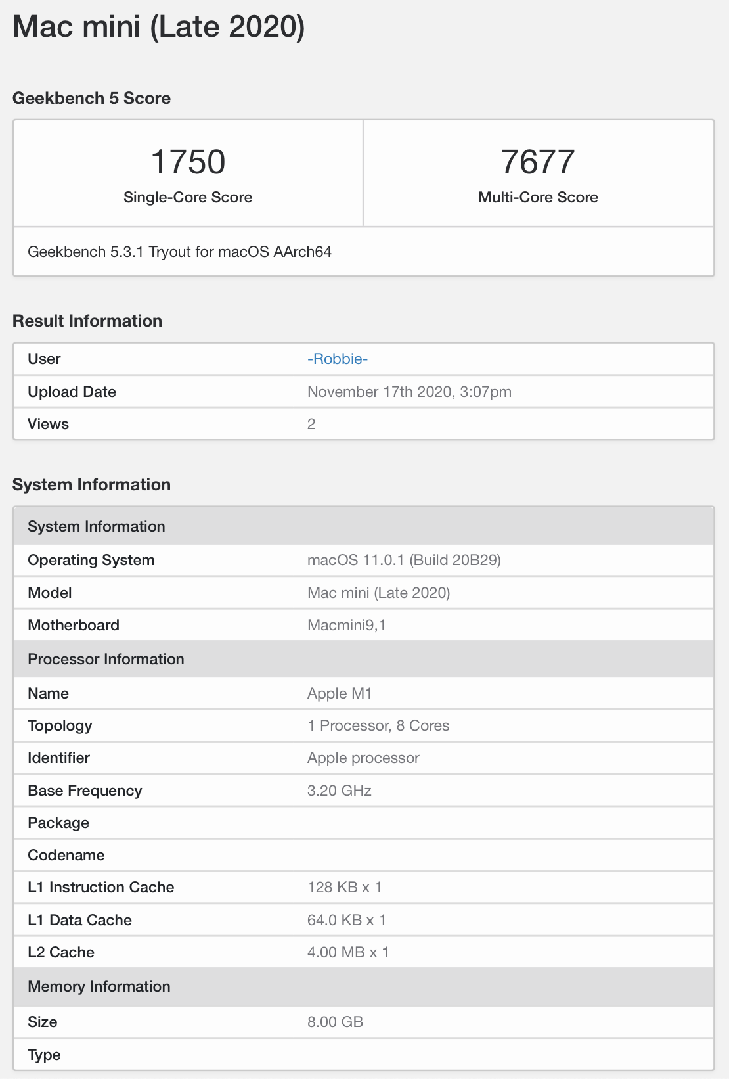Click the gray System Information table header
Image resolution: width=729 pixels, height=1079 pixels.
click(364, 526)
